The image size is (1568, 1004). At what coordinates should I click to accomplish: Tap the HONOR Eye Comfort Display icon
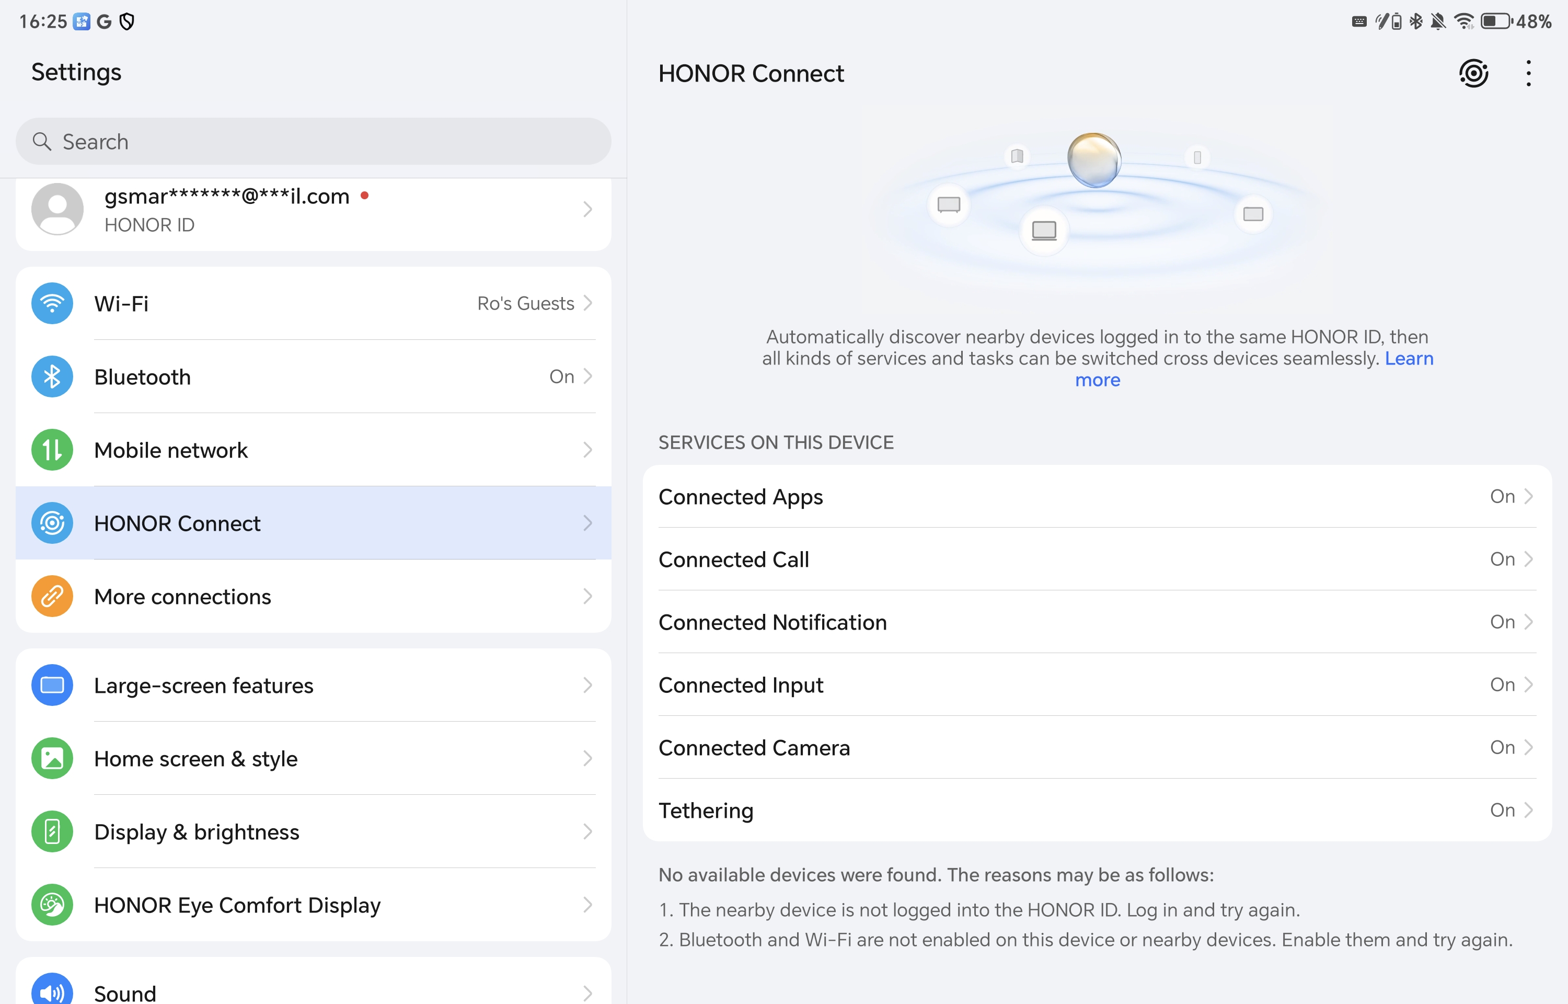tap(52, 905)
